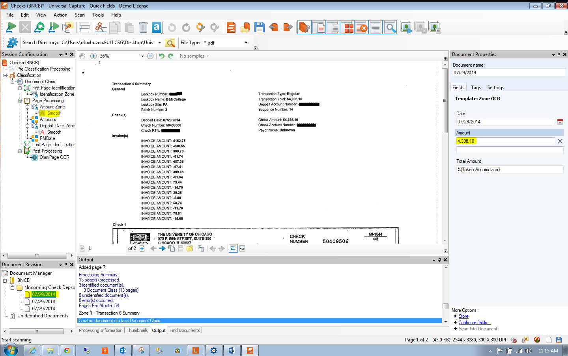The width and height of the screenshot is (568, 356).
Task: Select the OmniPage OCR tree item
Action: coord(54,157)
